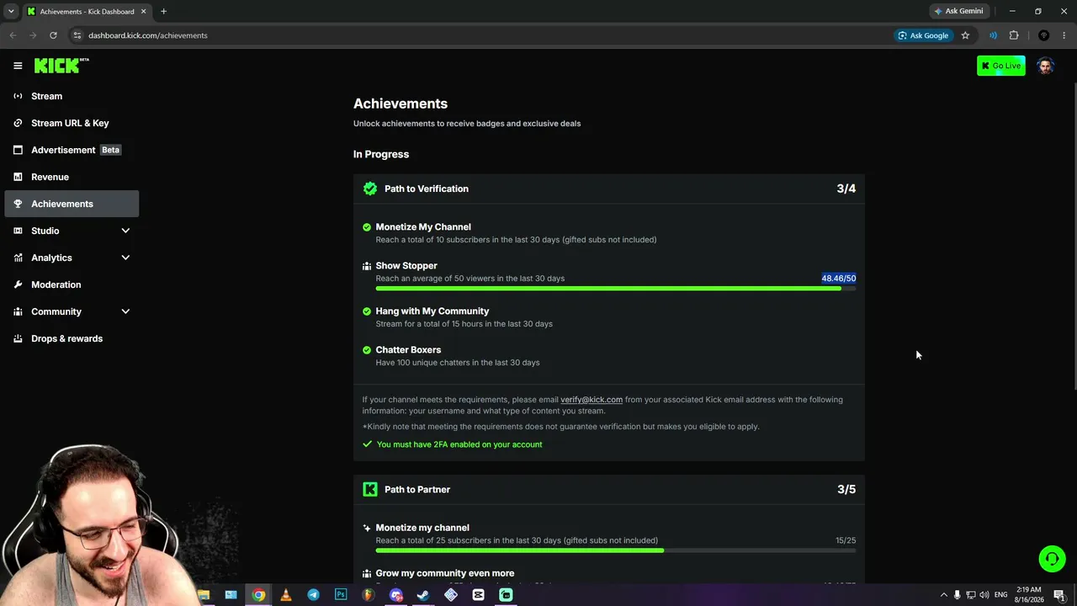Click the 2FA enabled checkmark
This screenshot has width=1077, height=606.
tap(367, 444)
